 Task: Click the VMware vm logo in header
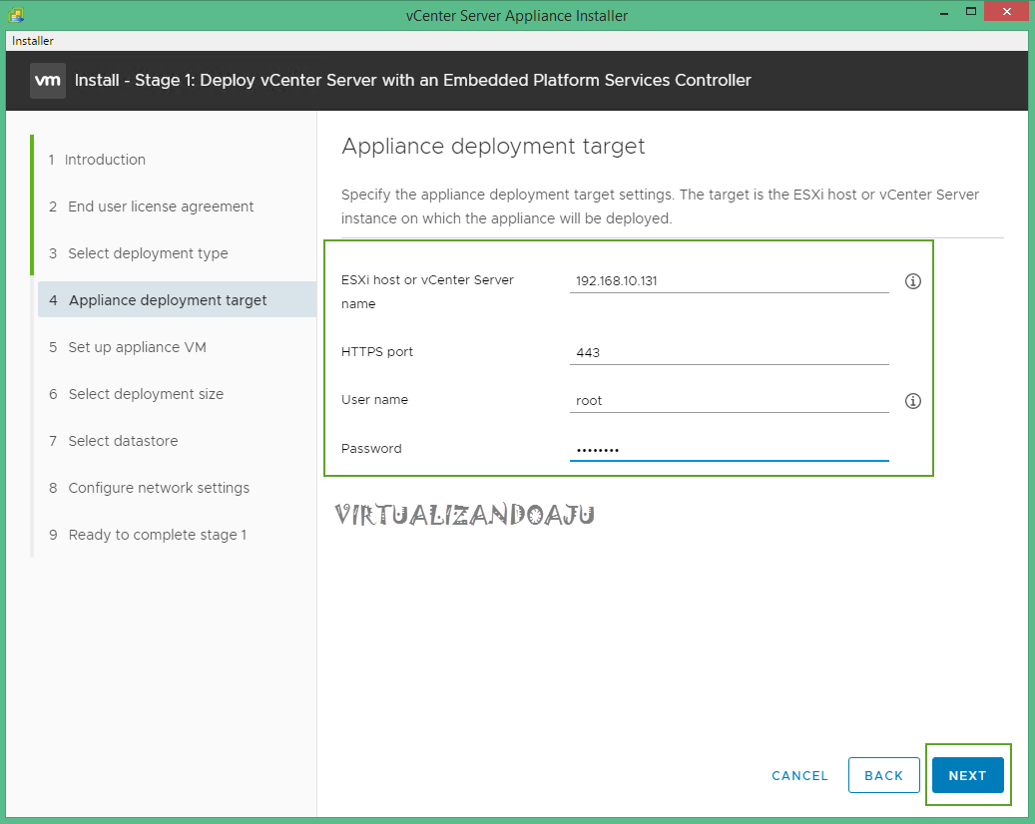coord(48,80)
